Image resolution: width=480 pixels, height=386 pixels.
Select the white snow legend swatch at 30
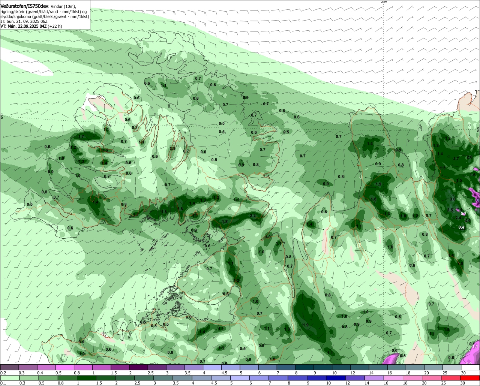click(470, 368)
